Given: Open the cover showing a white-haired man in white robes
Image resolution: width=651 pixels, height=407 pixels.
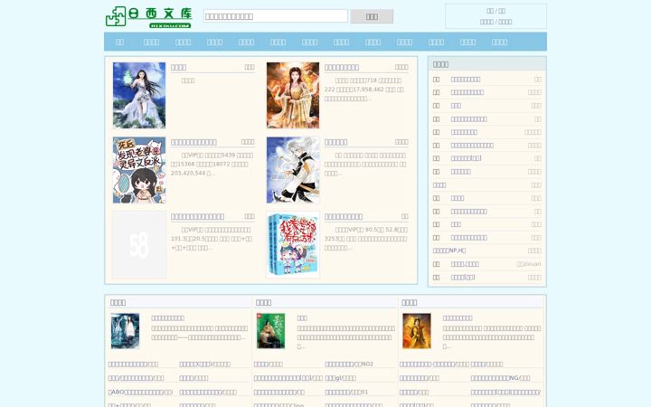Looking at the screenshot, I should [293, 170].
